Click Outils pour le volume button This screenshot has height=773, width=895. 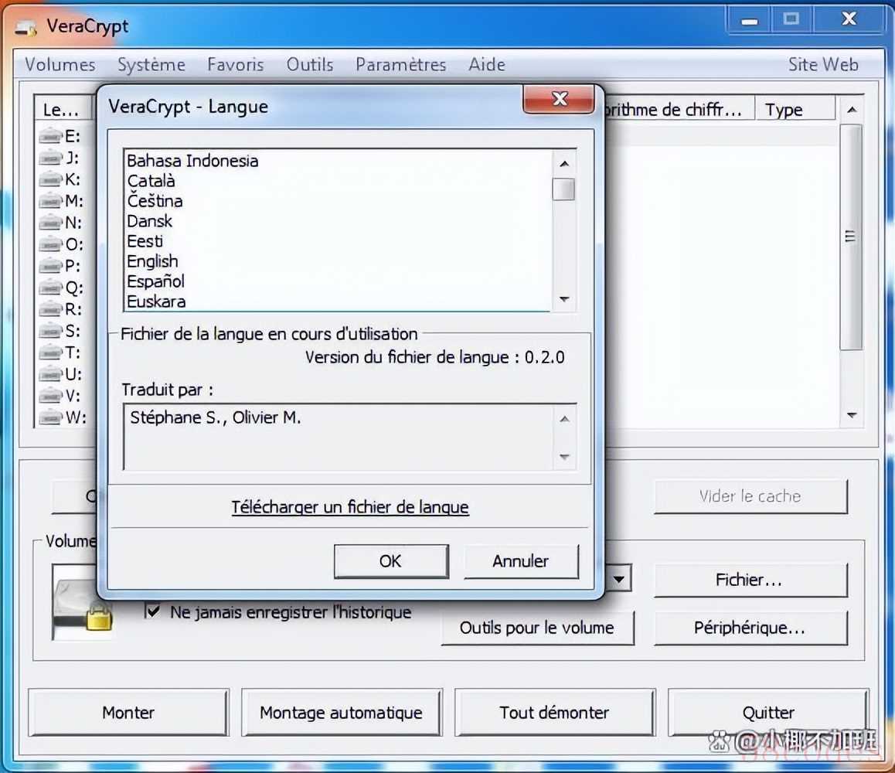coord(537,628)
